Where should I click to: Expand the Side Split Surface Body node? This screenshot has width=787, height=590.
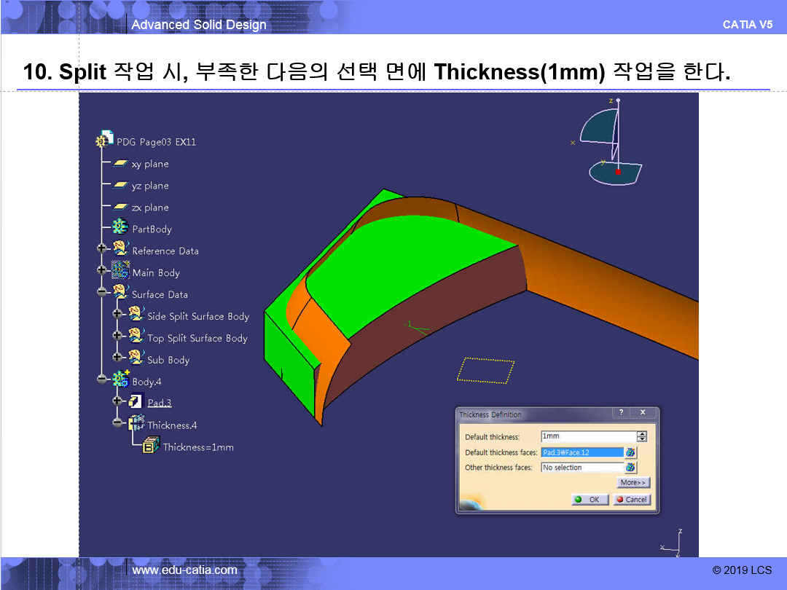coord(117,314)
